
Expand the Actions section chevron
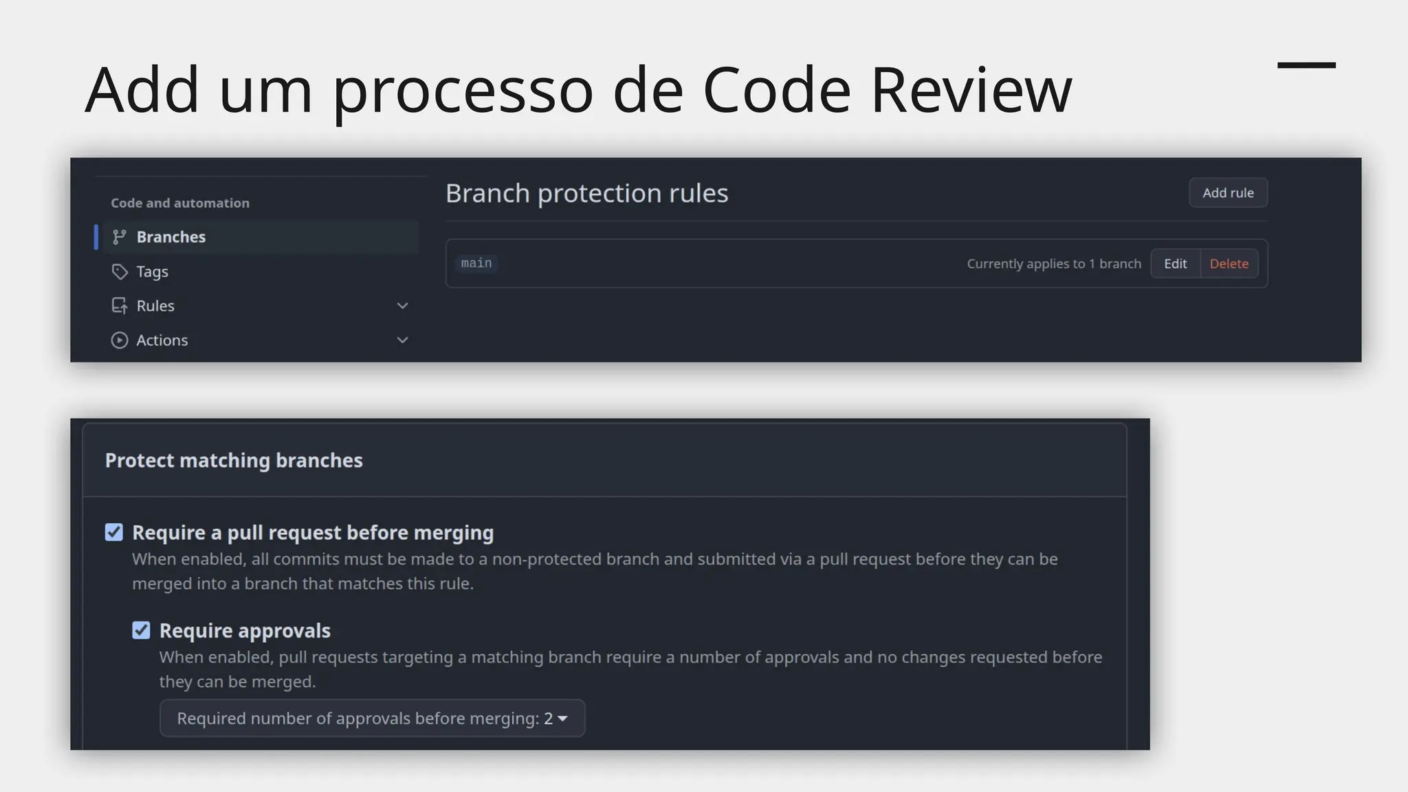(x=403, y=340)
